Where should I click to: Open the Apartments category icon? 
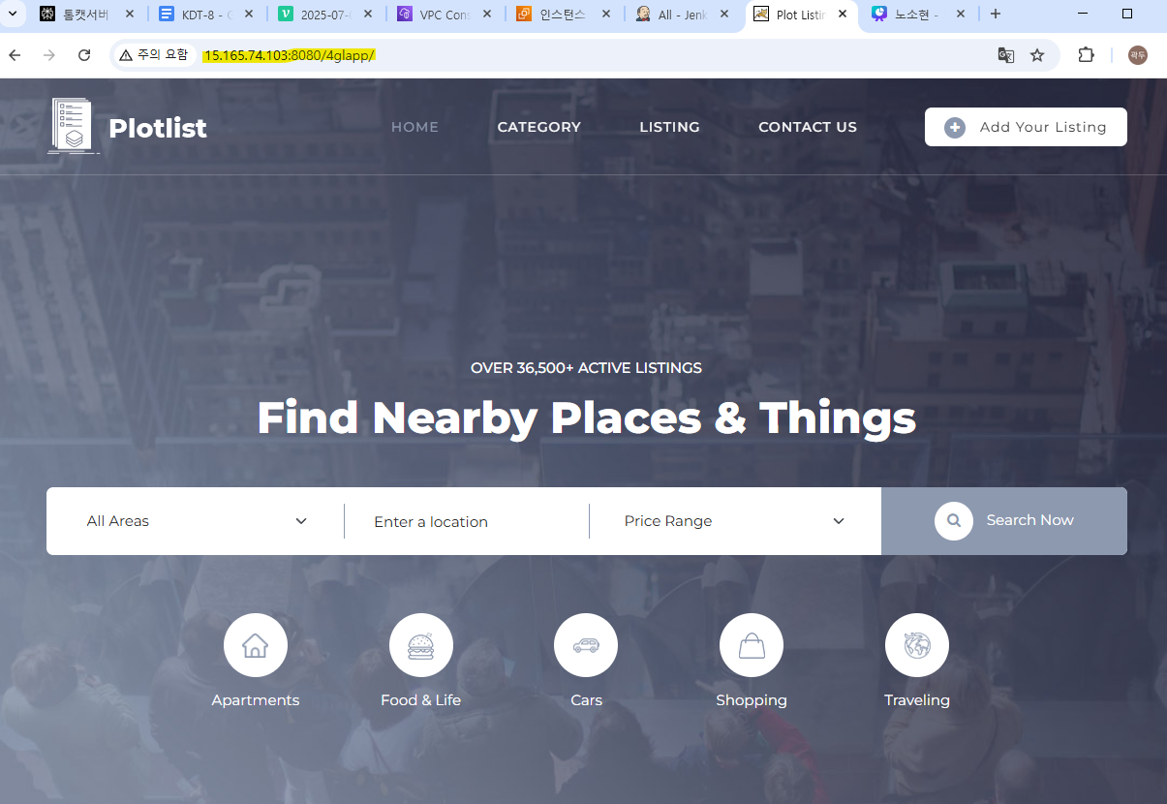tap(256, 645)
